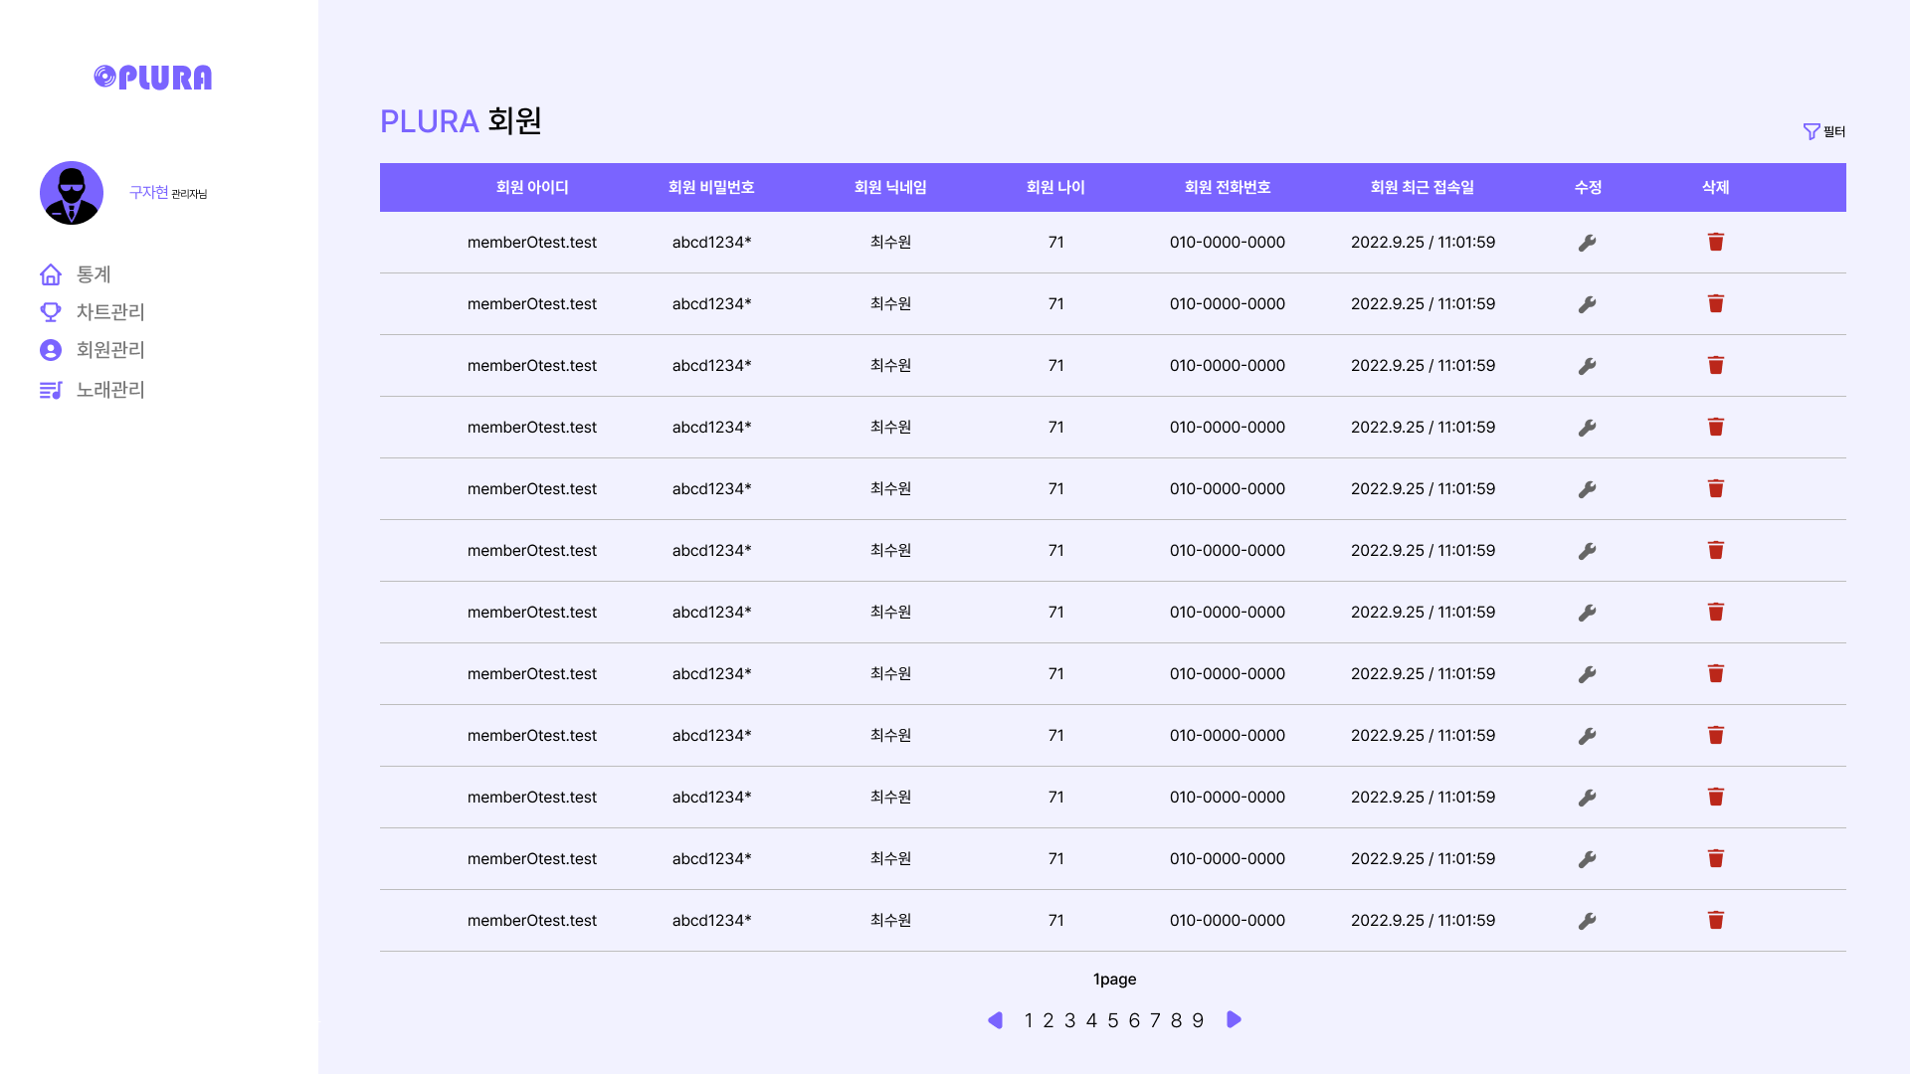Open the 통계 home menu item
Viewport: 1910px width, 1074px height.
click(93, 274)
